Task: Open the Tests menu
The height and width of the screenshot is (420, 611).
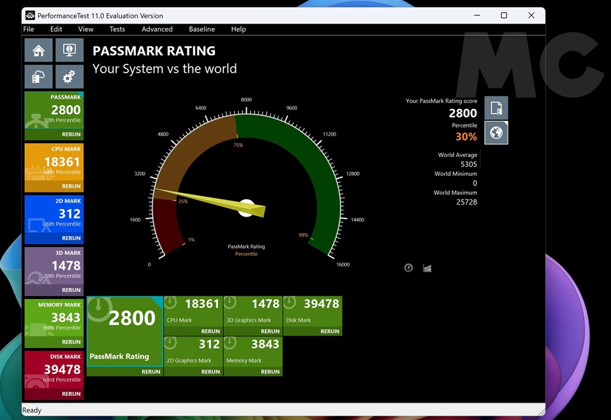Action: (117, 29)
